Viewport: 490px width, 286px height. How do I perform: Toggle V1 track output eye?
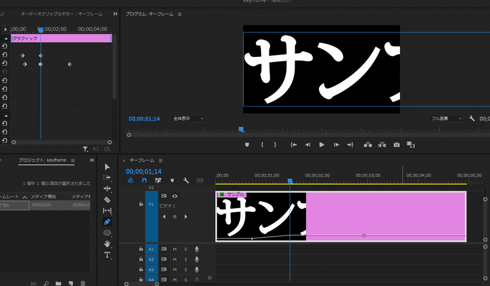click(175, 196)
